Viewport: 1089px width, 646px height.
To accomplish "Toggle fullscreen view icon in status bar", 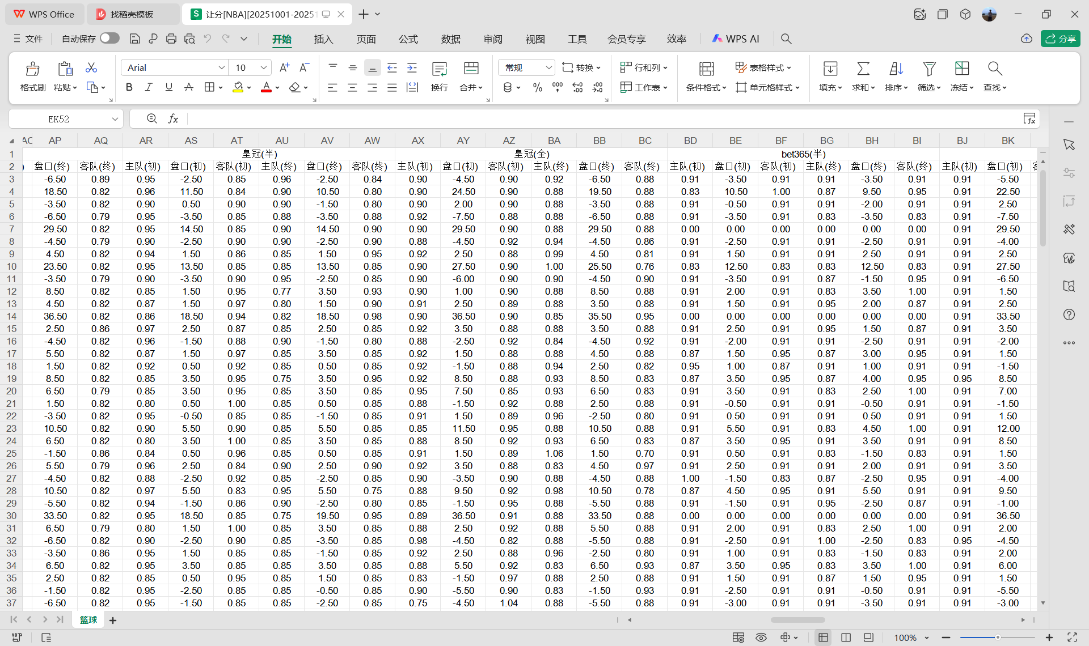I will point(1072,637).
